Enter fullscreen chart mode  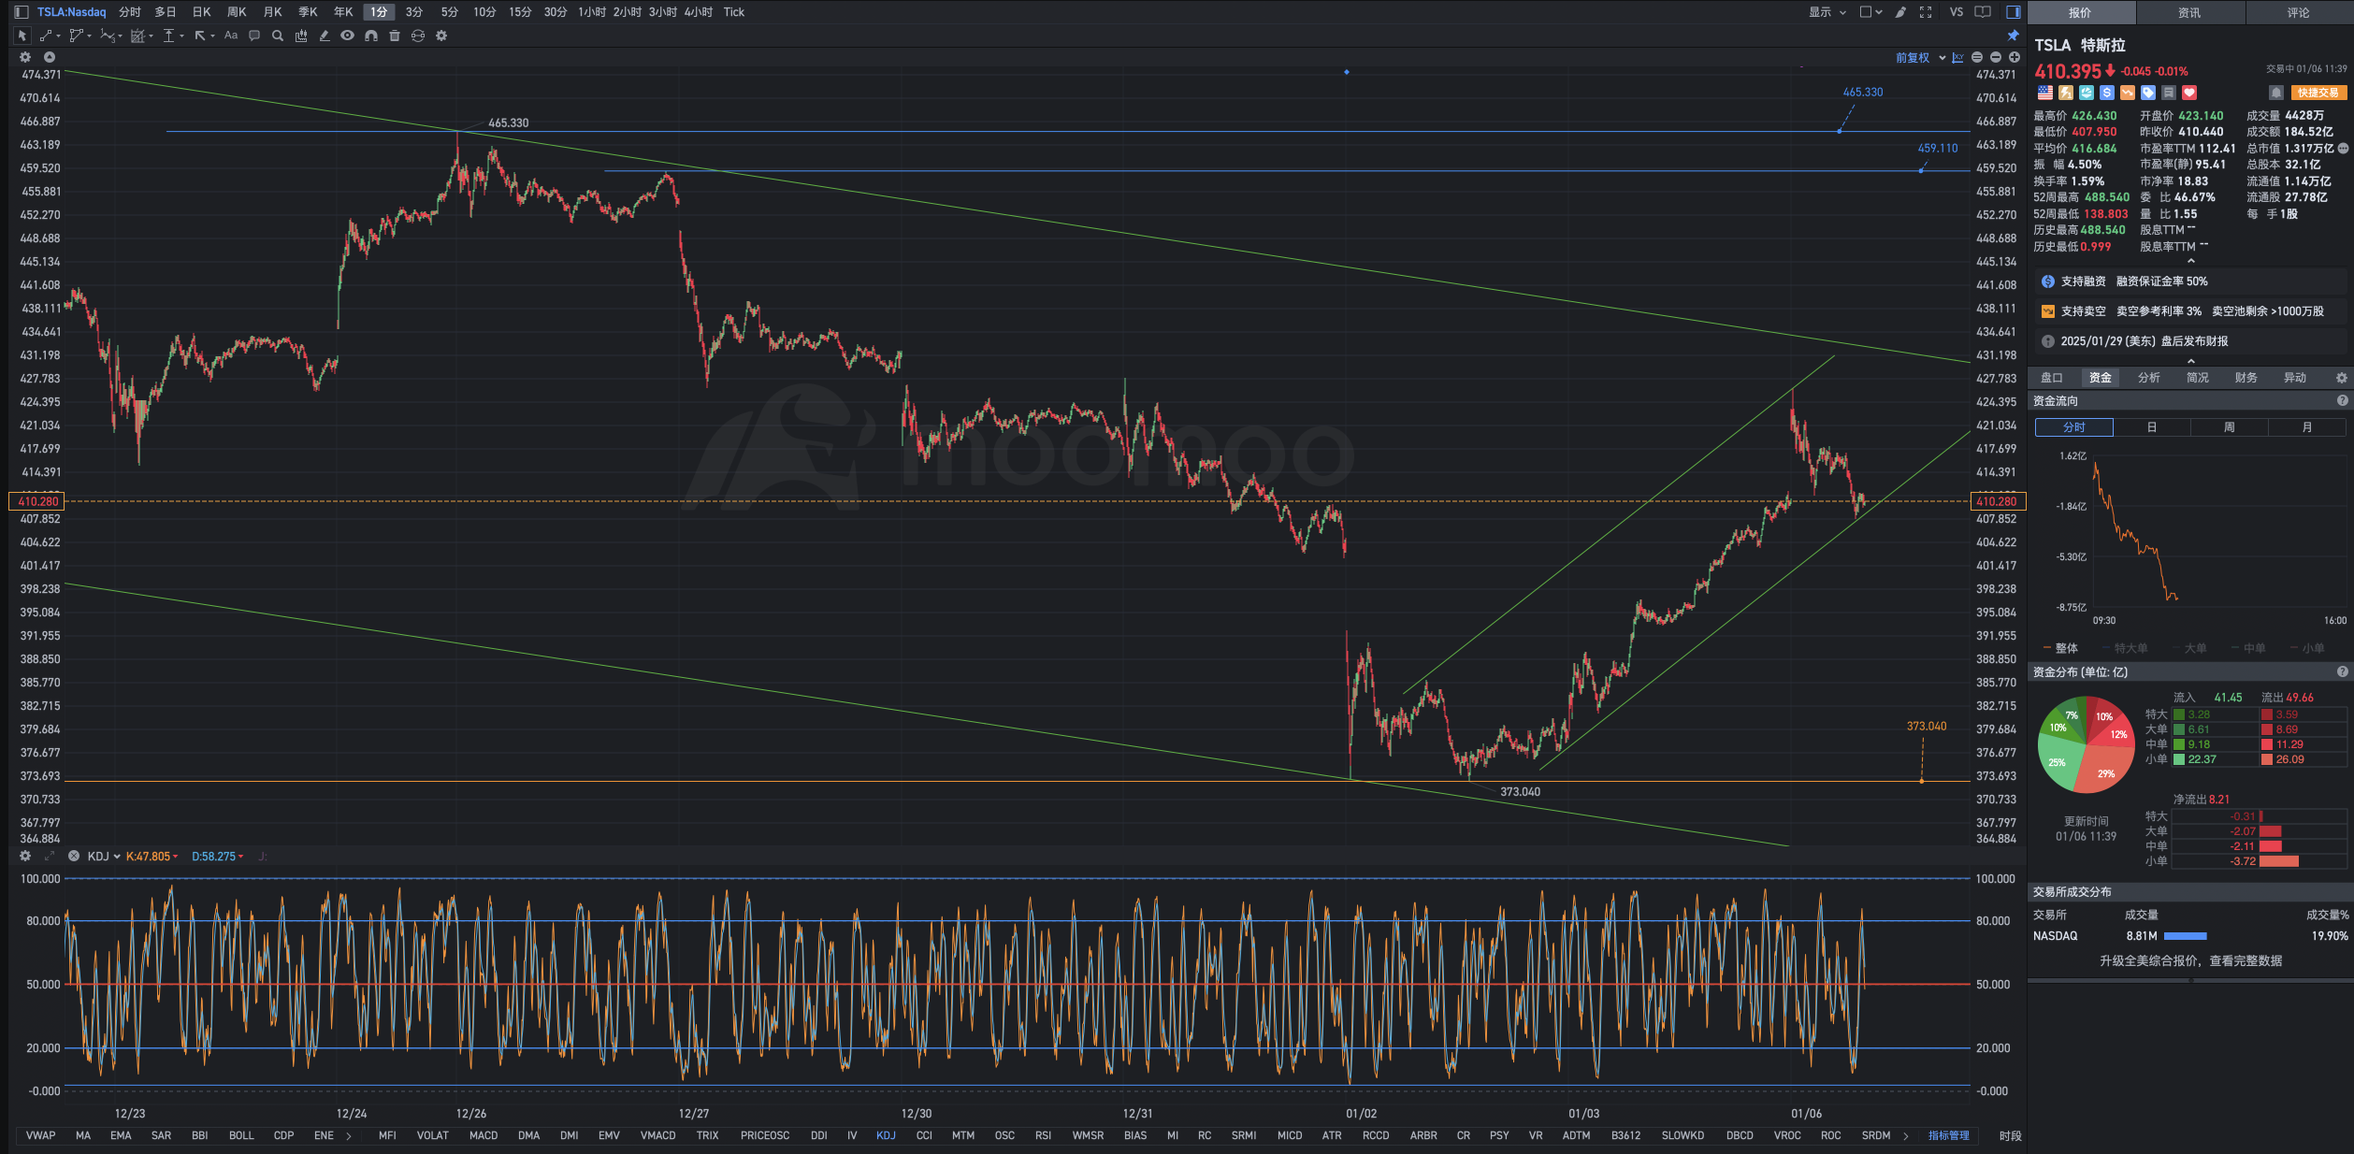pos(1926,12)
